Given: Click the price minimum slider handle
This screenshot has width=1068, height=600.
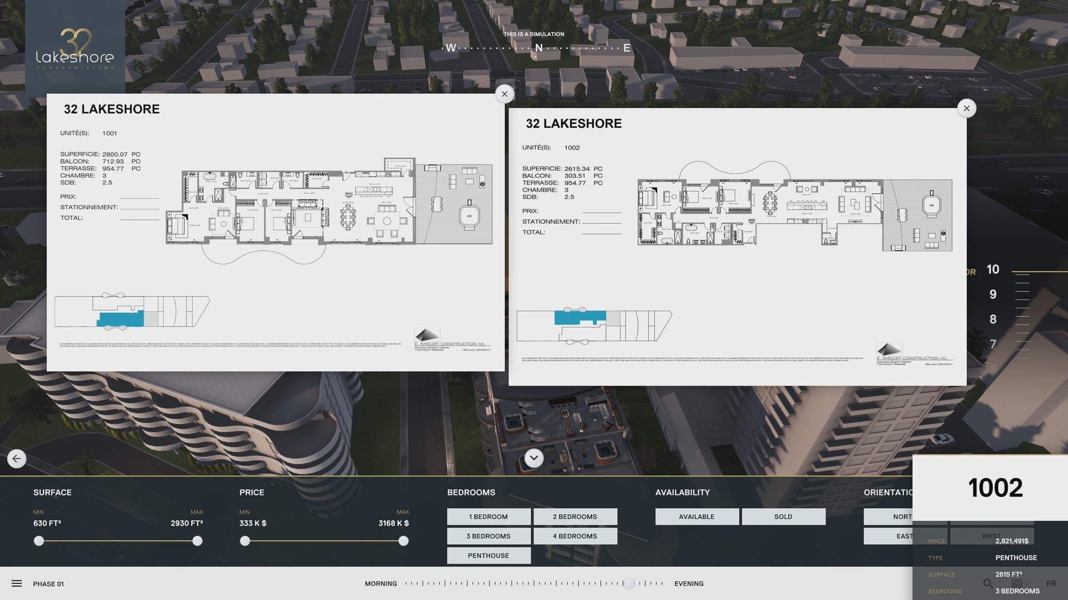Looking at the screenshot, I should coord(245,541).
